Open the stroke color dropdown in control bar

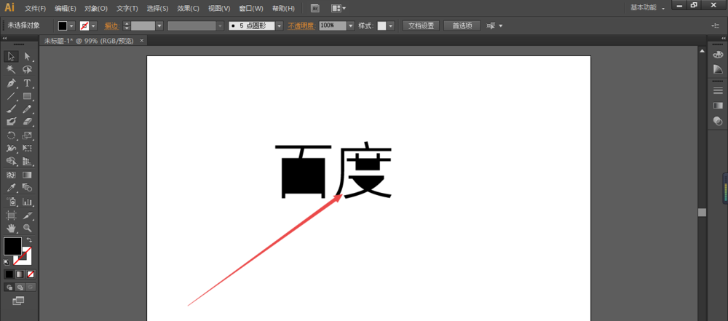tap(94, 26)
